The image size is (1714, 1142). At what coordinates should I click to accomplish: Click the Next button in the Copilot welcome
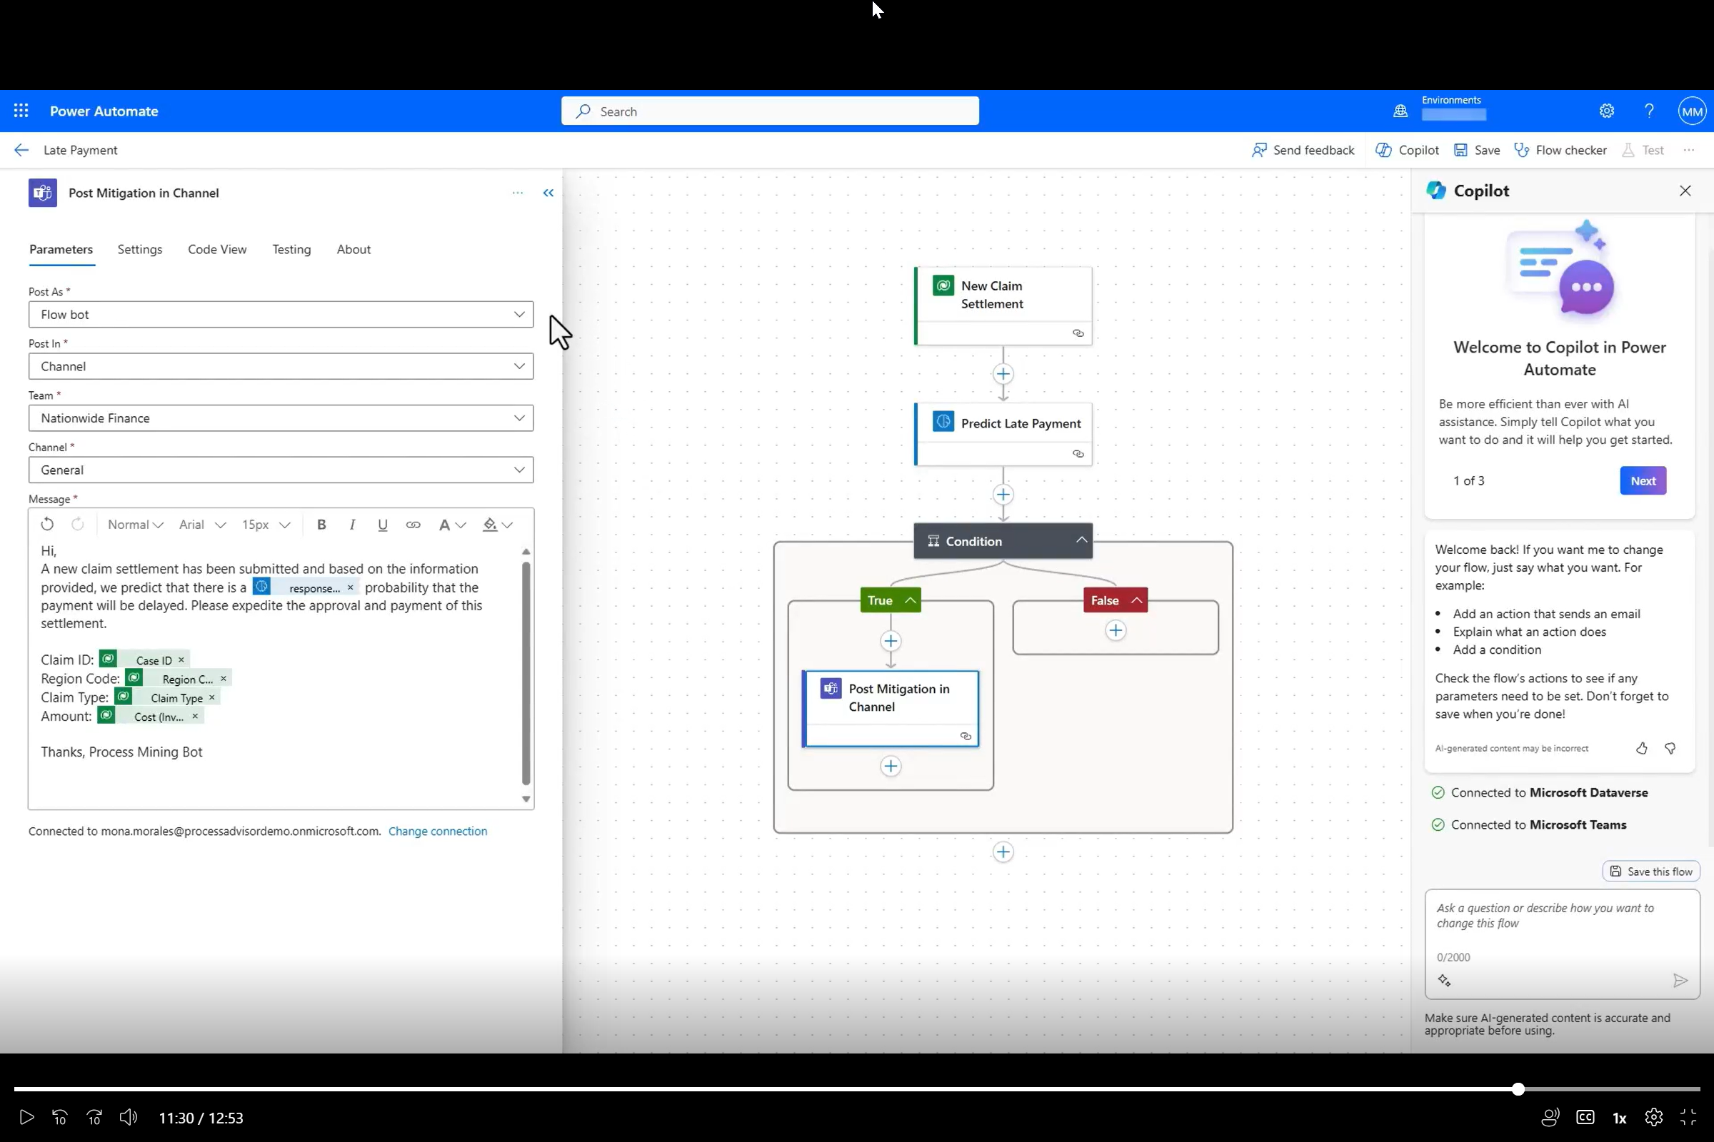[x=1643, y=480]
